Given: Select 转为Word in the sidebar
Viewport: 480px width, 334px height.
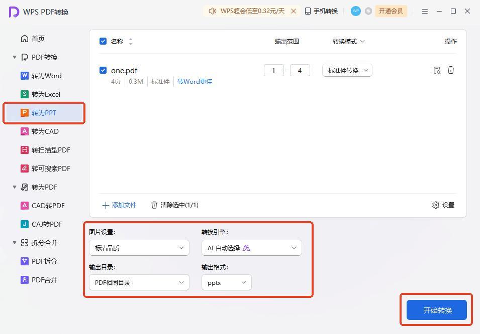Looking at the screenshot, I should pyautogui.click(x=46, y=76).
